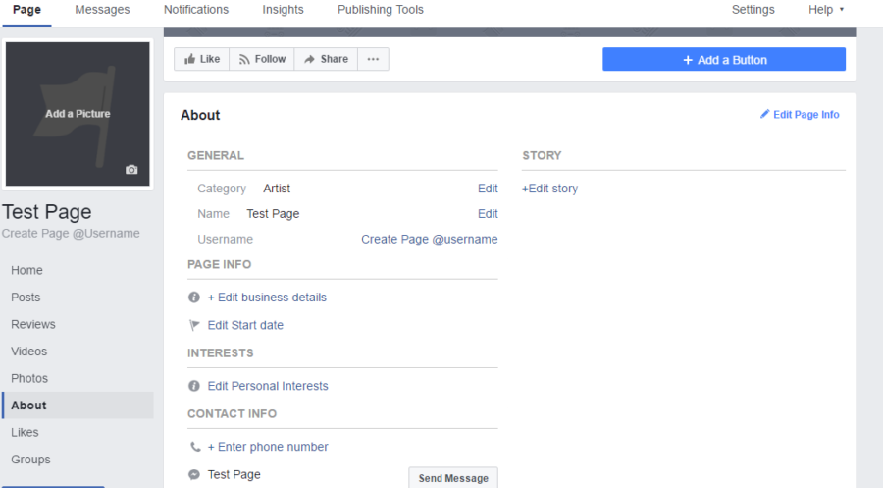
Task: Click Create Page @username link in General
Action: pos(429,239)
